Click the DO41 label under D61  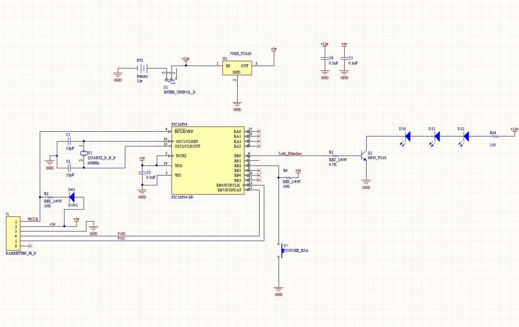coord(73,205)
